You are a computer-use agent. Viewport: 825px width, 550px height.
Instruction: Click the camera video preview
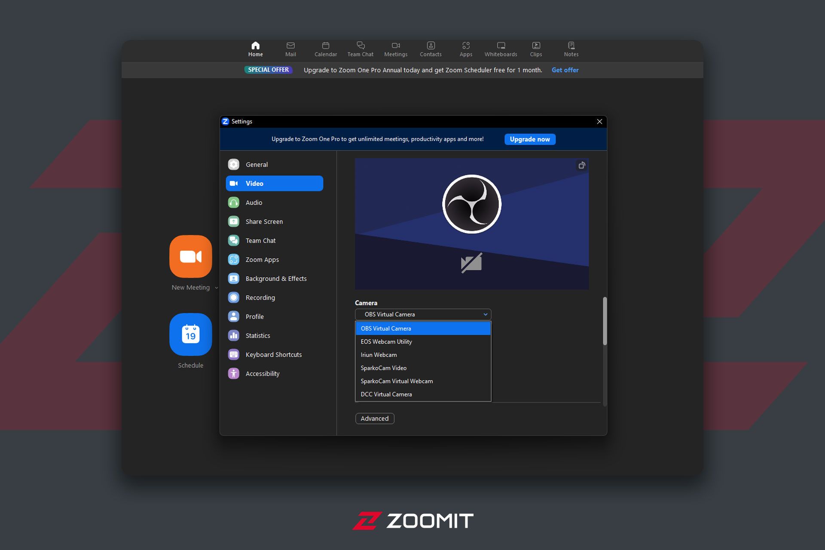coord(472,223)
